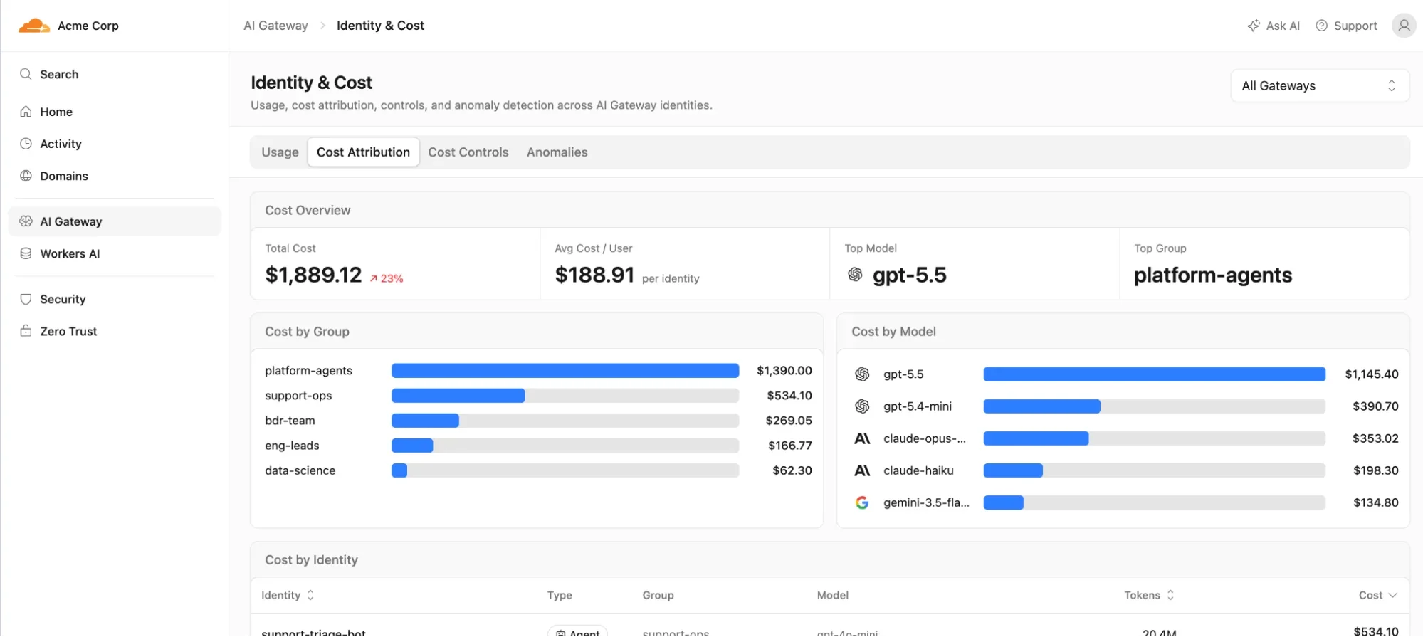This screenshot has width=1423, height=637.
Task: Click the Support help circle icon
Action: [1321, 26]
